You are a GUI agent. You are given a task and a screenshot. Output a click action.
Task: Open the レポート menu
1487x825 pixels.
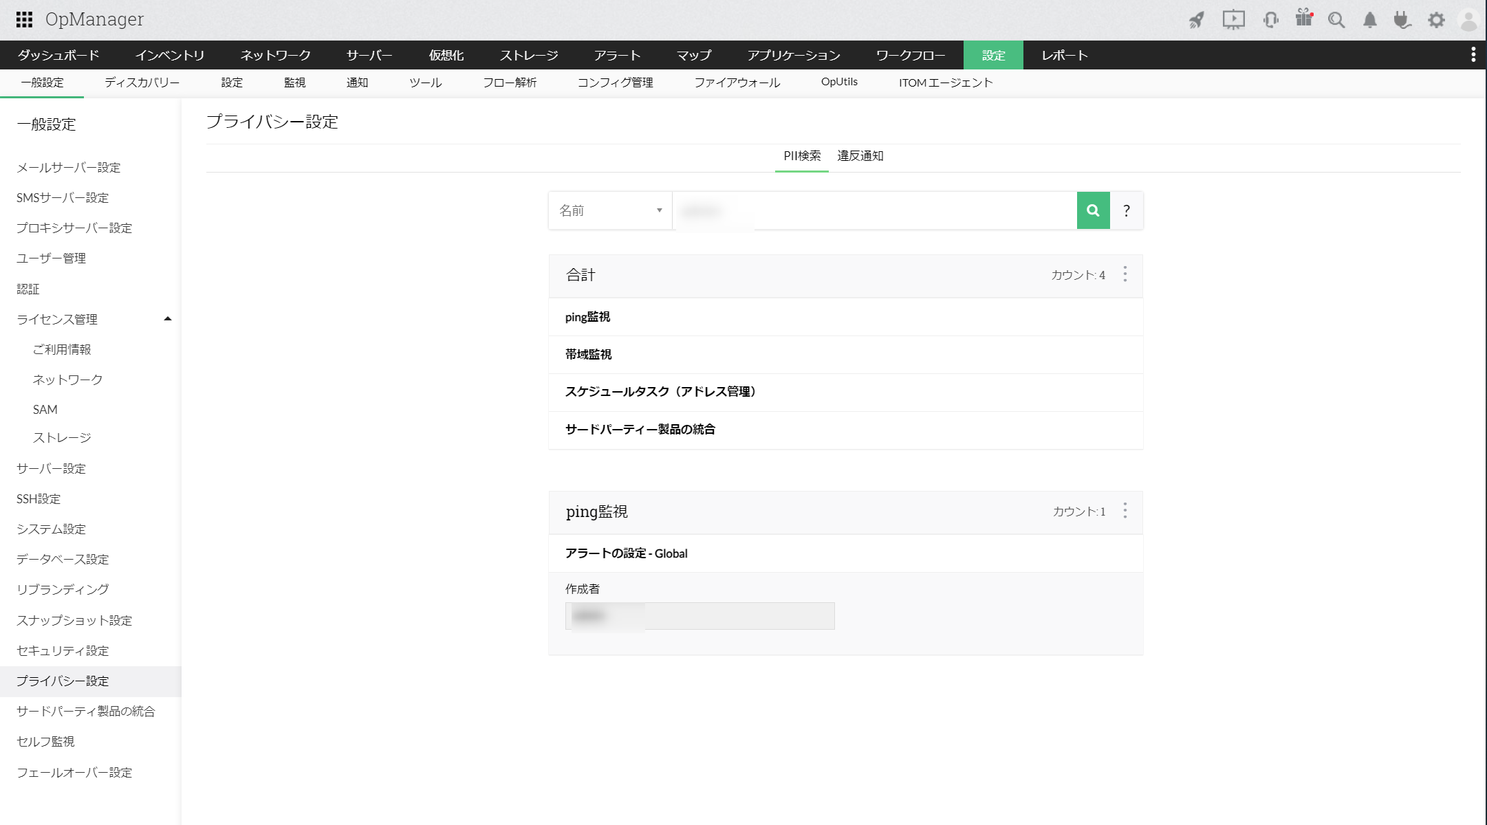[x=1063, y=55]
